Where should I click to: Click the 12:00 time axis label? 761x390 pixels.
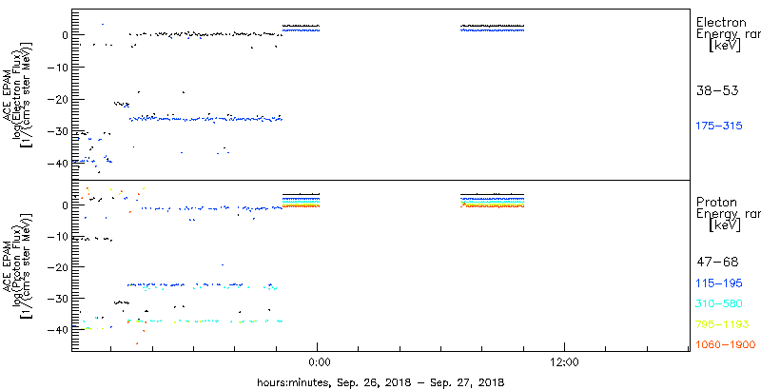564,361
